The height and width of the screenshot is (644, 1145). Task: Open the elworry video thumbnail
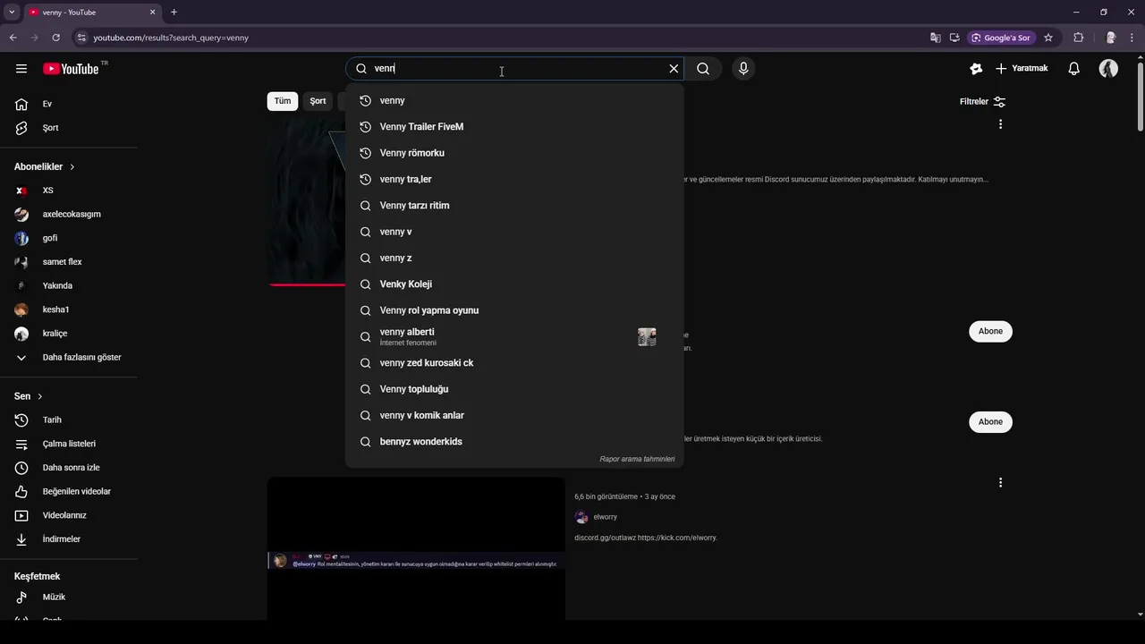click(416, 549)
